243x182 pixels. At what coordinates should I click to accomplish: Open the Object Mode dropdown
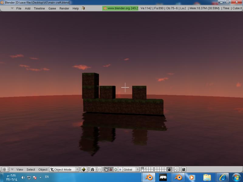64,170
